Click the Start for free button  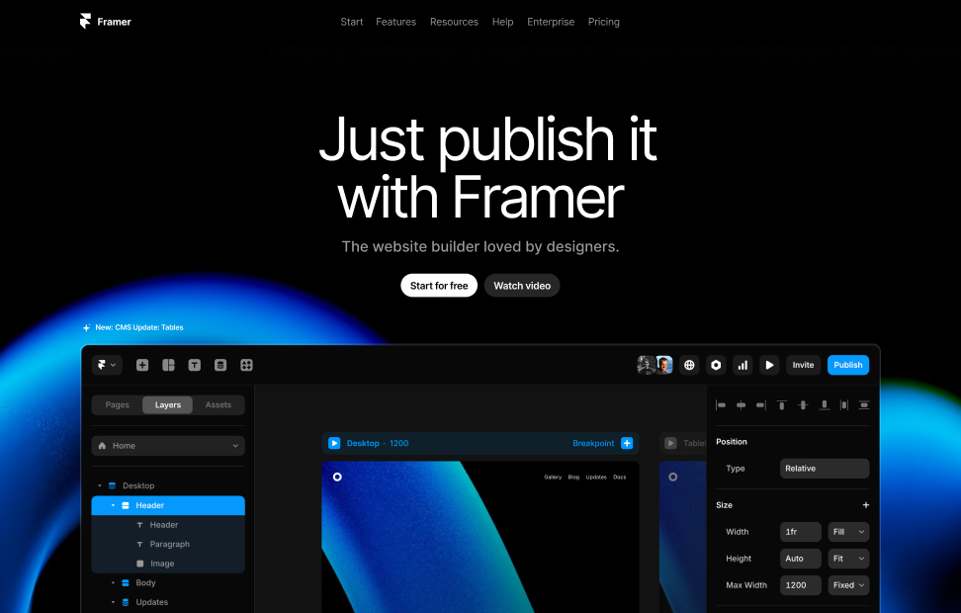click(x=439, y=286)
